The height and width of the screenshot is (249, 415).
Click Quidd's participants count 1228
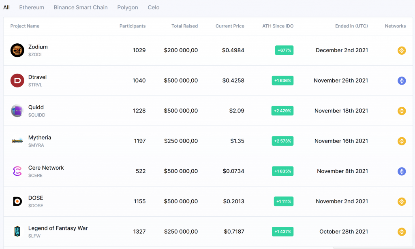click(x=139, y=111)
